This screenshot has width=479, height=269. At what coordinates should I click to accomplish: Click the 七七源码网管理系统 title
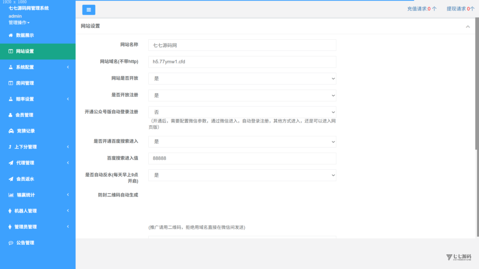[29, 8]
